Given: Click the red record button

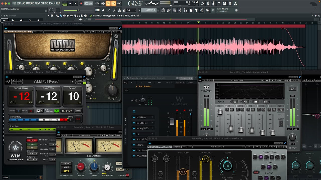Looking at the screenshot, I should click(81, 3).
